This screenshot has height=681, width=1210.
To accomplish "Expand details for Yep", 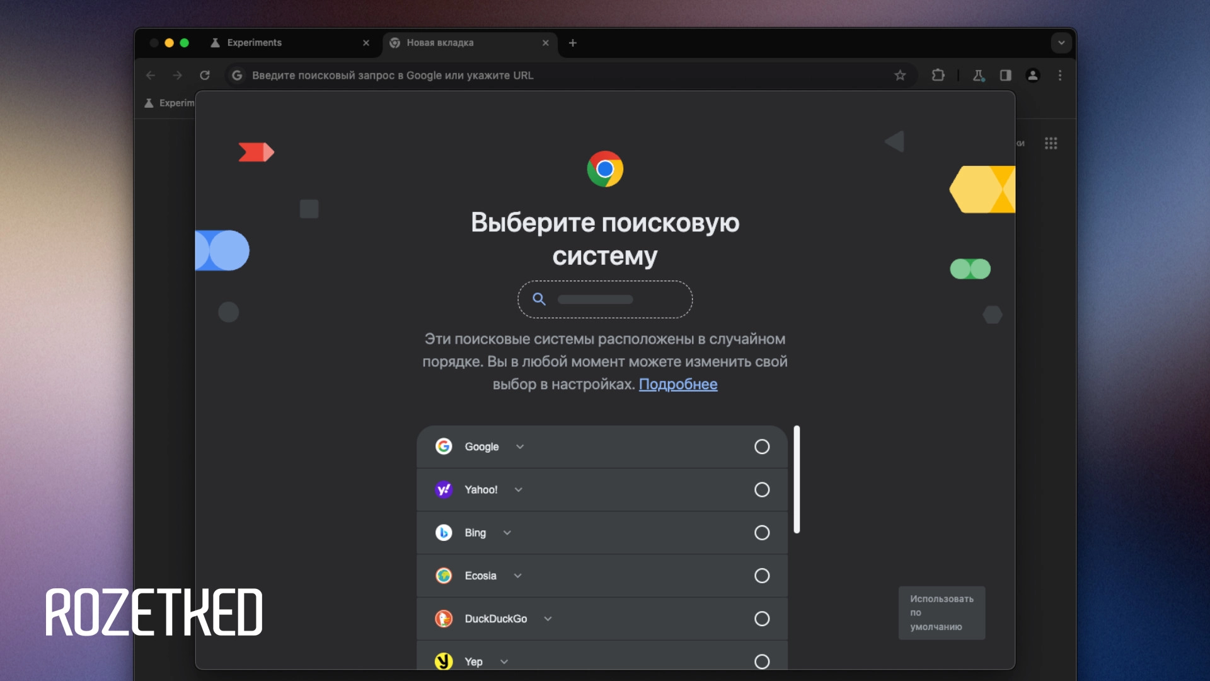I will click(x=504, y=661).
